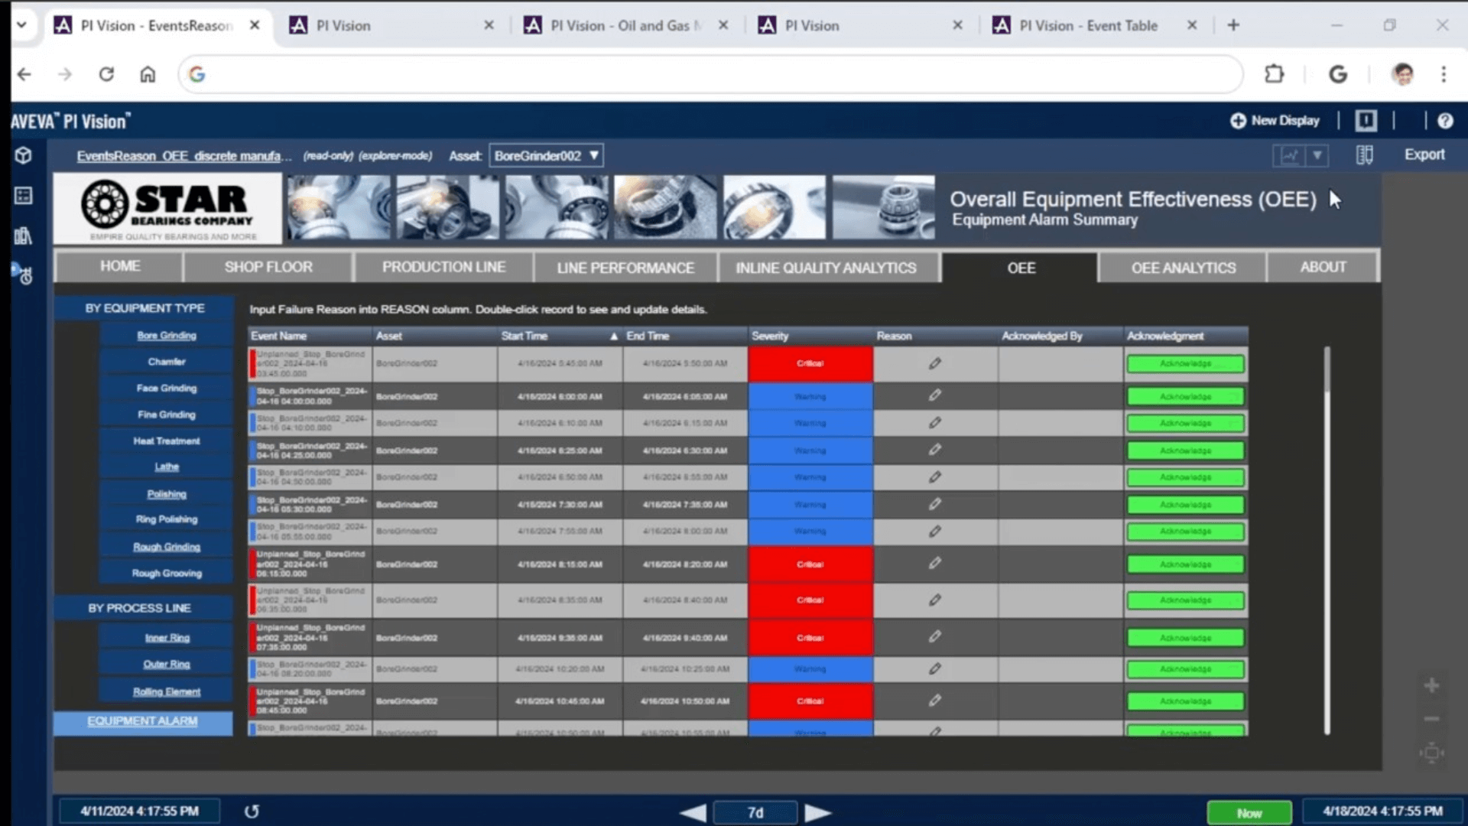The width and height of the screenshot is (1468, 826).
Task: Acknowledge the first Critical alarm event
Action: click(1184, 364)
